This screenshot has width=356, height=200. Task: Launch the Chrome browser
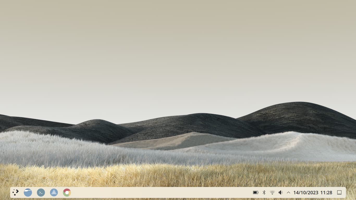(67, 192)
